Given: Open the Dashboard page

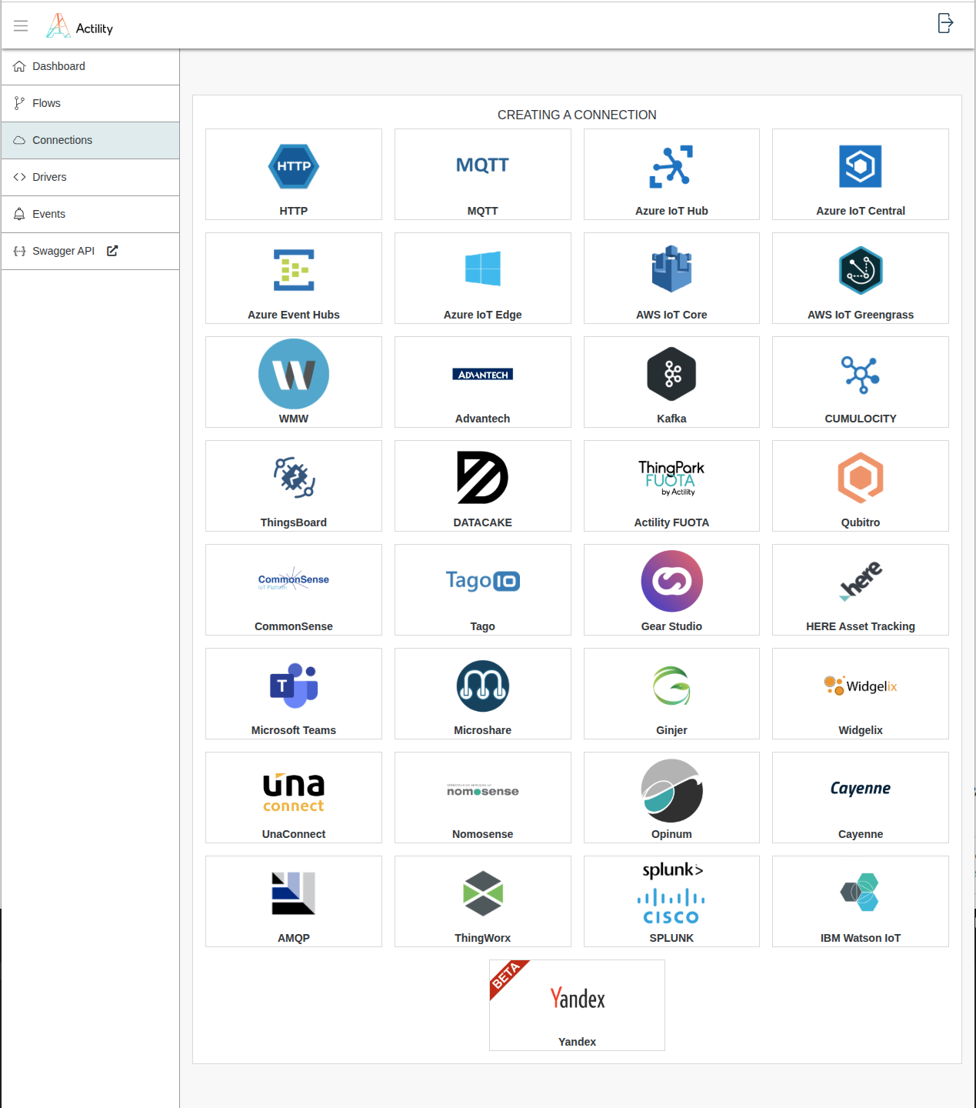Looking at the screenshot, I should click(90, 66).
